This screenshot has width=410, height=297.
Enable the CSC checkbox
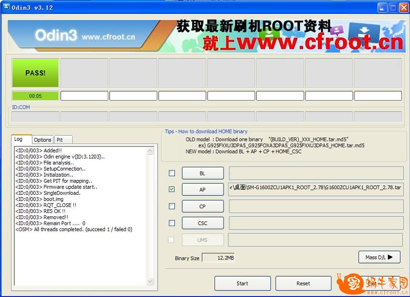pos(172,223)
